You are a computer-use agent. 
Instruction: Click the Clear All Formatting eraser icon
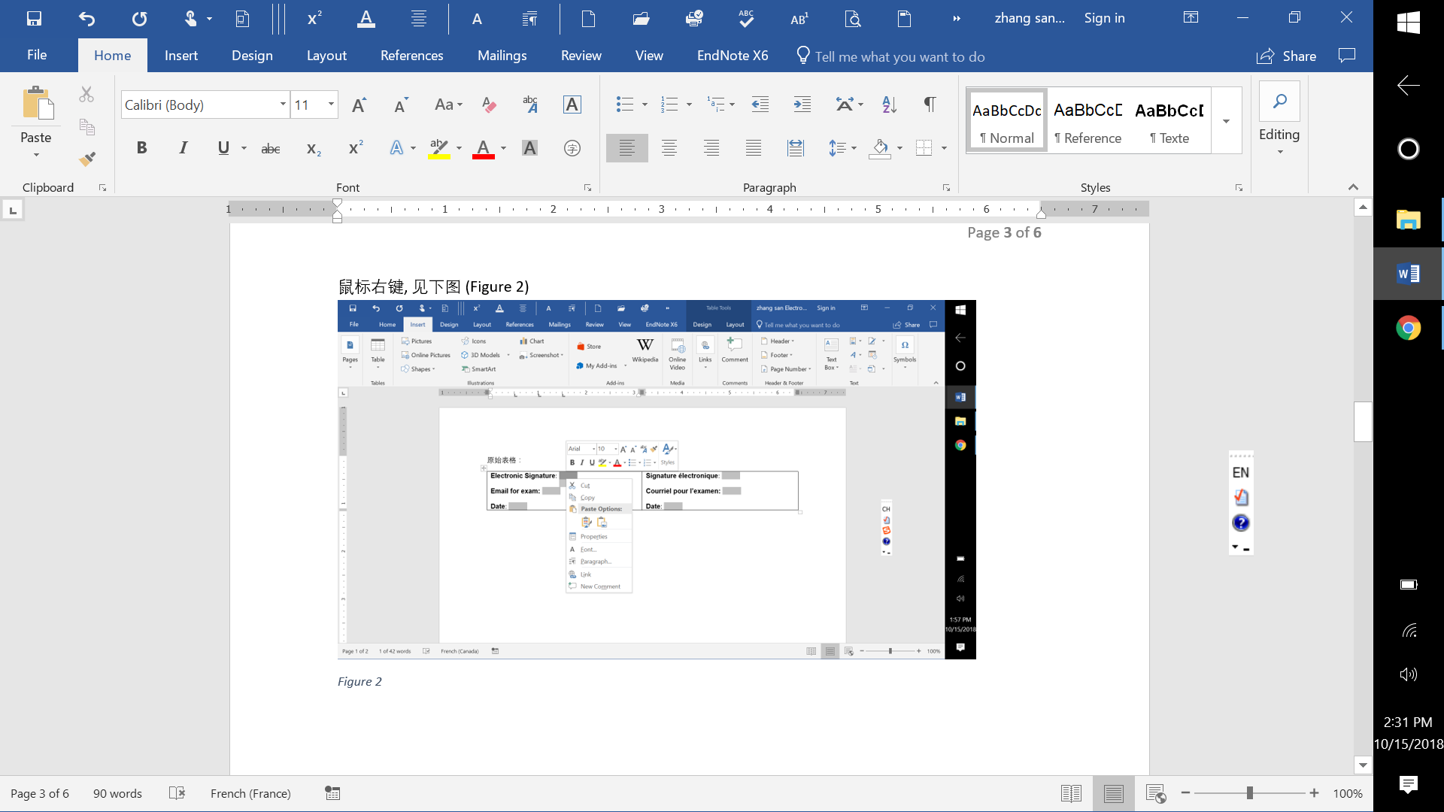(489, 105)
